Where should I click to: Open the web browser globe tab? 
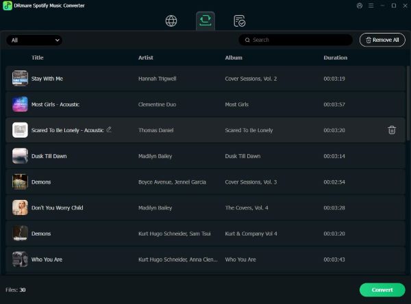pos(171,21)
